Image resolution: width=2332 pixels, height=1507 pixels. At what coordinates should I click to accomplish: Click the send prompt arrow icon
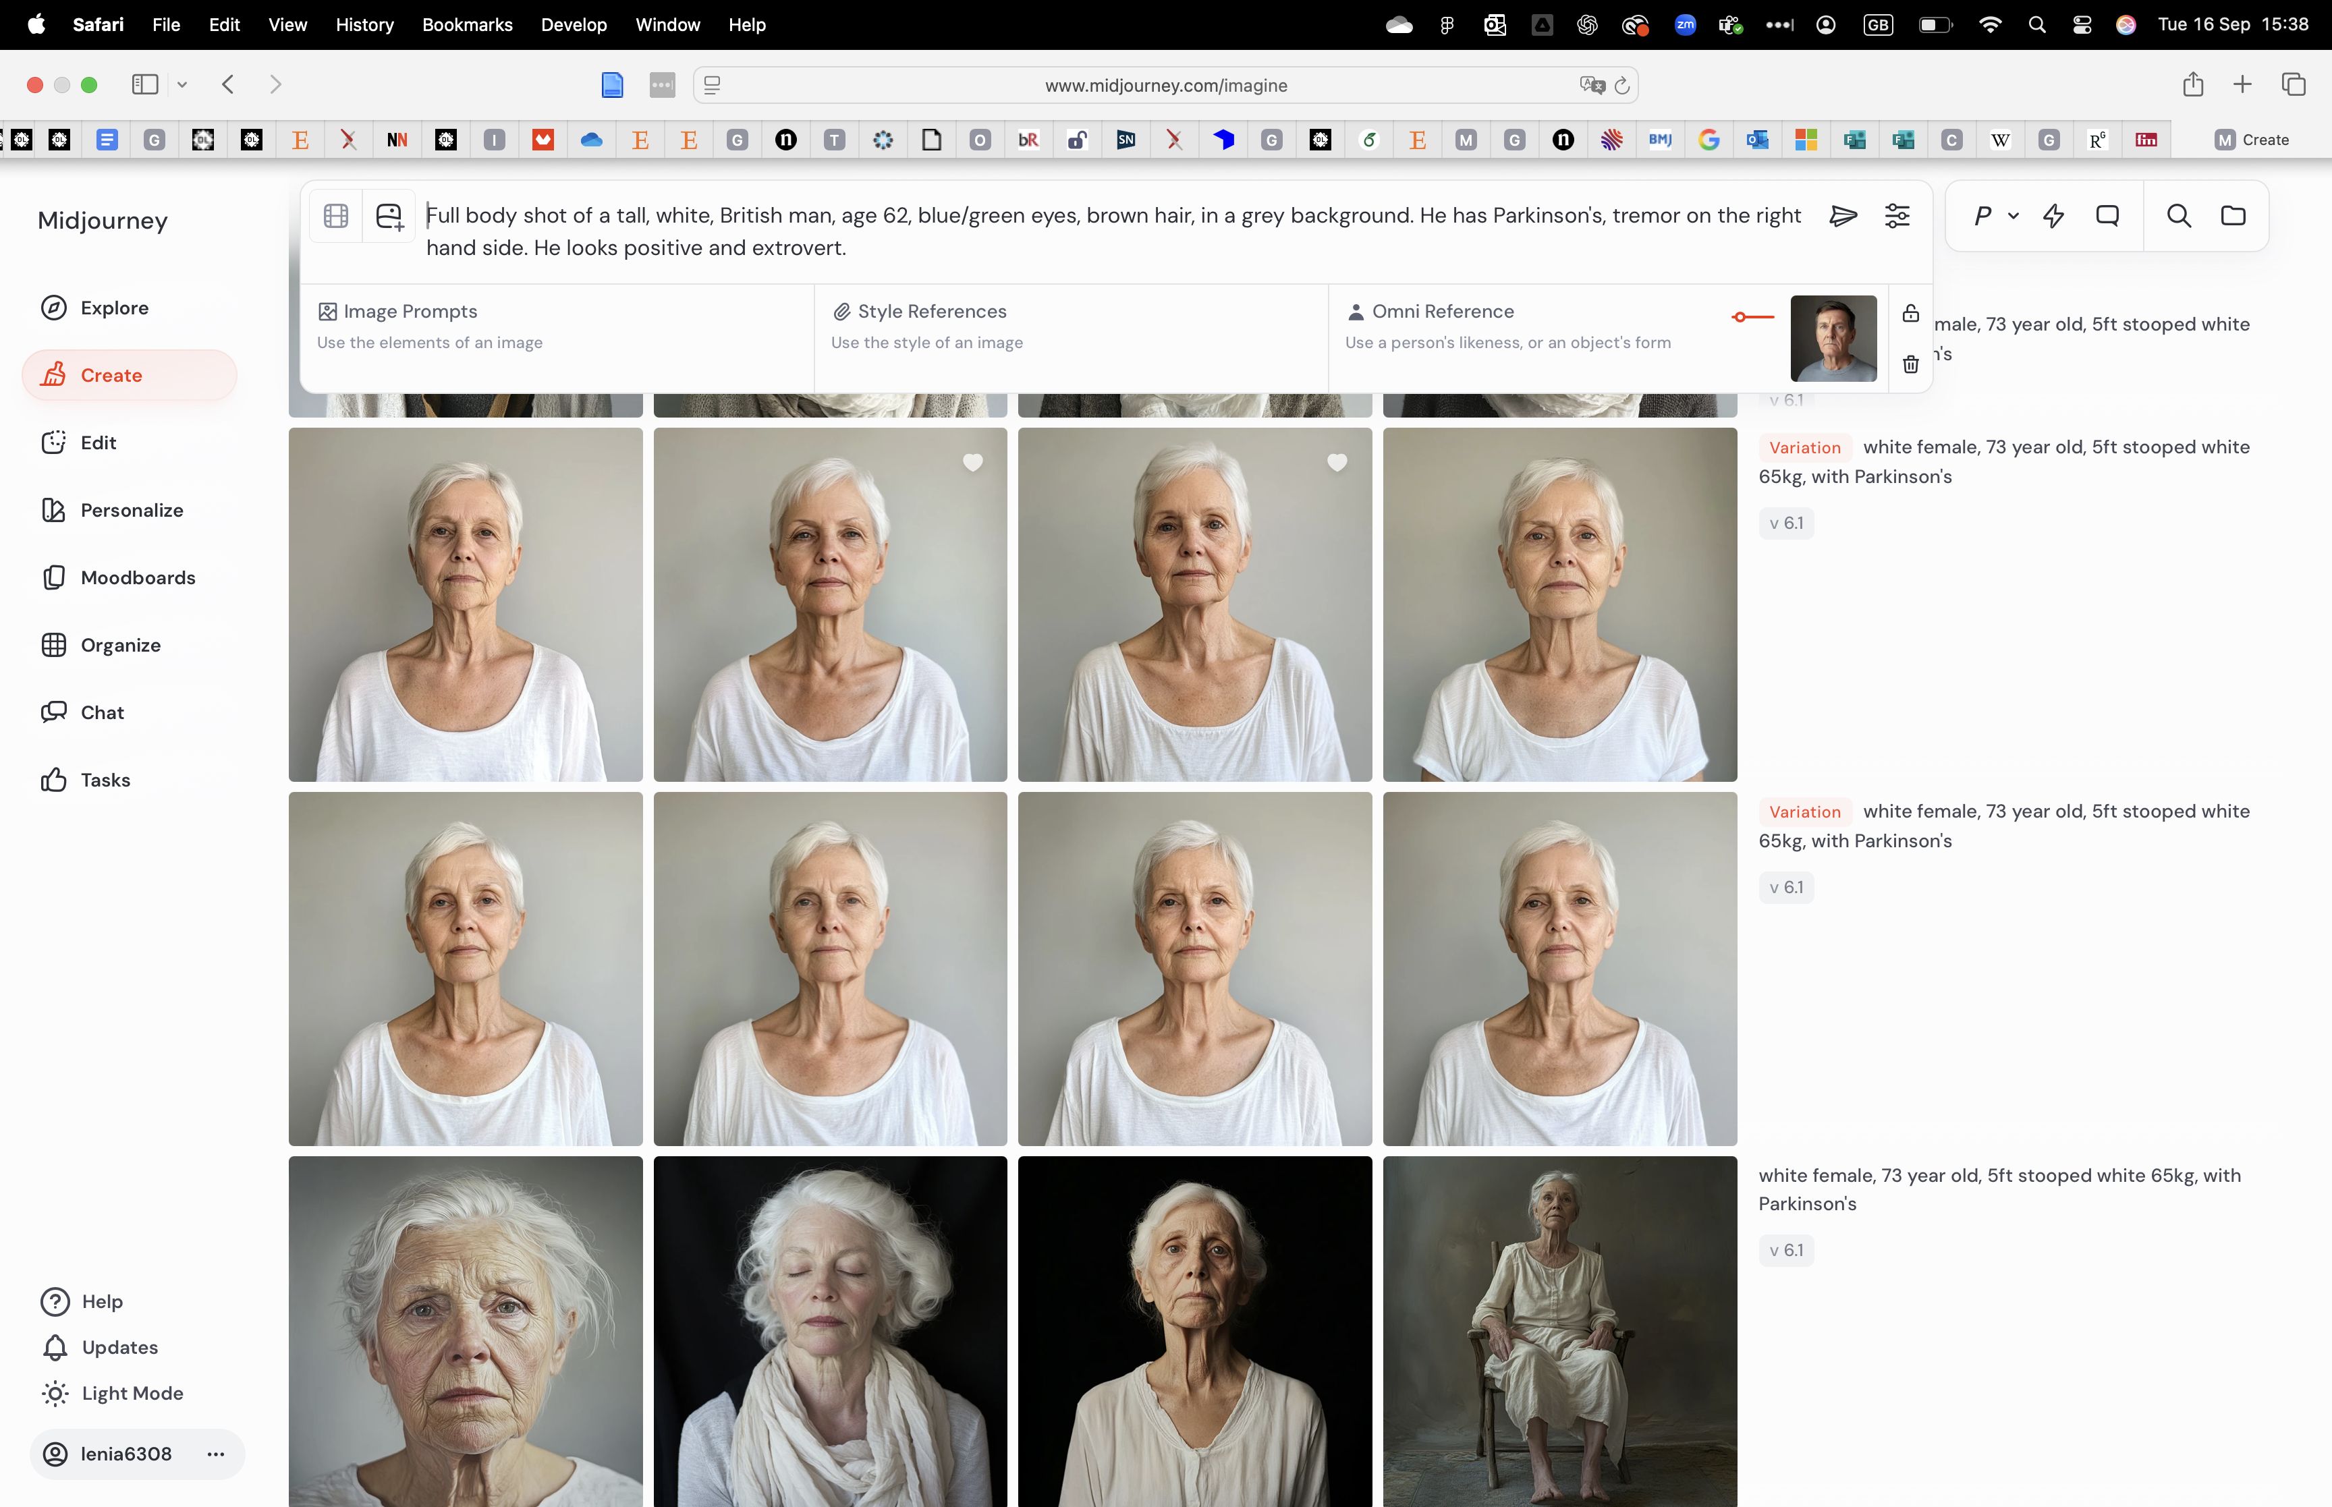(x=1843, y=217)
